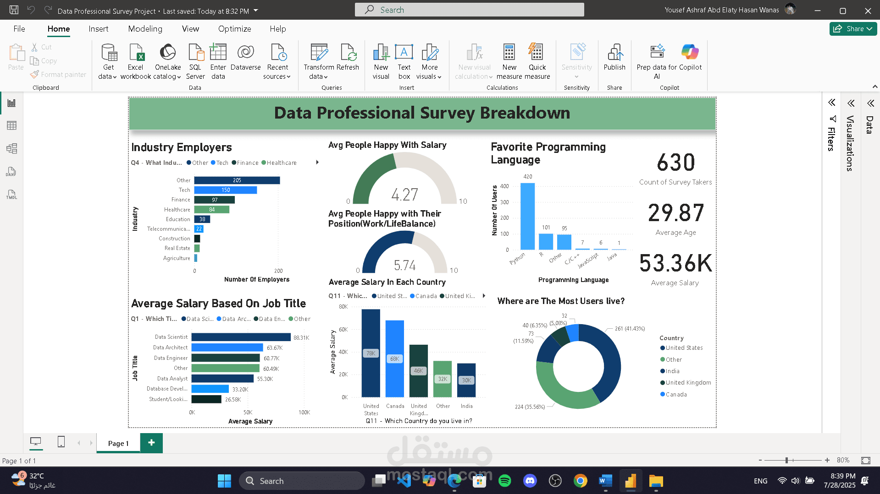Image resolution: width=880 pixels, height=494 pixels.
Task: Open the Help ribbon tab
Action: tap(277, 29)
